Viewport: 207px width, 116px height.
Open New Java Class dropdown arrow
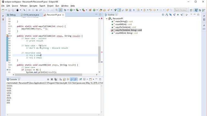(x=97, y=10)
